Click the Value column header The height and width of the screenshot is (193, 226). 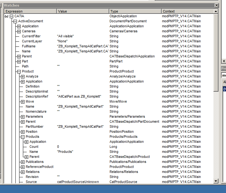83,11
